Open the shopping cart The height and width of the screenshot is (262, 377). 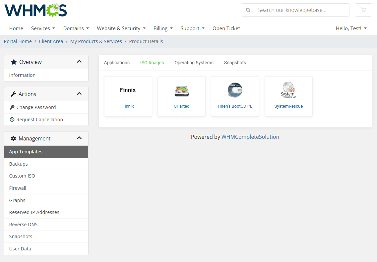tap(363, 10)
